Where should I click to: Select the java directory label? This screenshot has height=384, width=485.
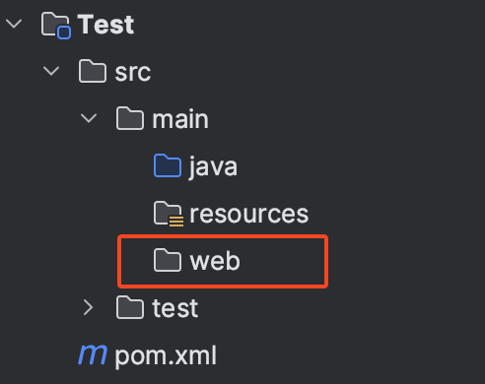(213, 166)
